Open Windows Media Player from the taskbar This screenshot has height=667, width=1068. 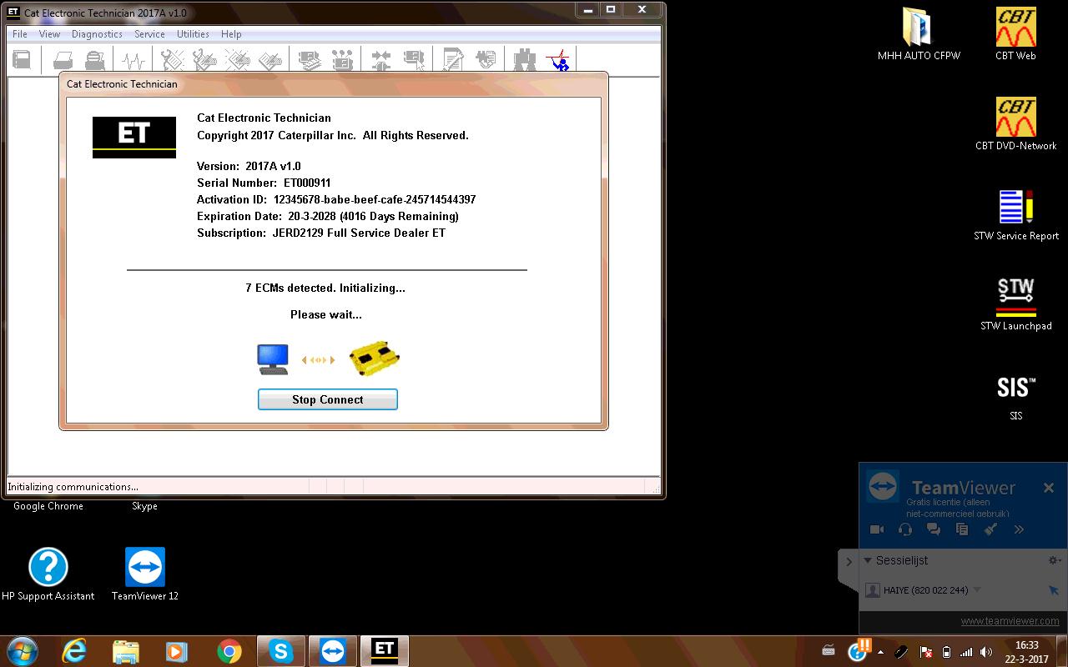[x=177, y=651]
